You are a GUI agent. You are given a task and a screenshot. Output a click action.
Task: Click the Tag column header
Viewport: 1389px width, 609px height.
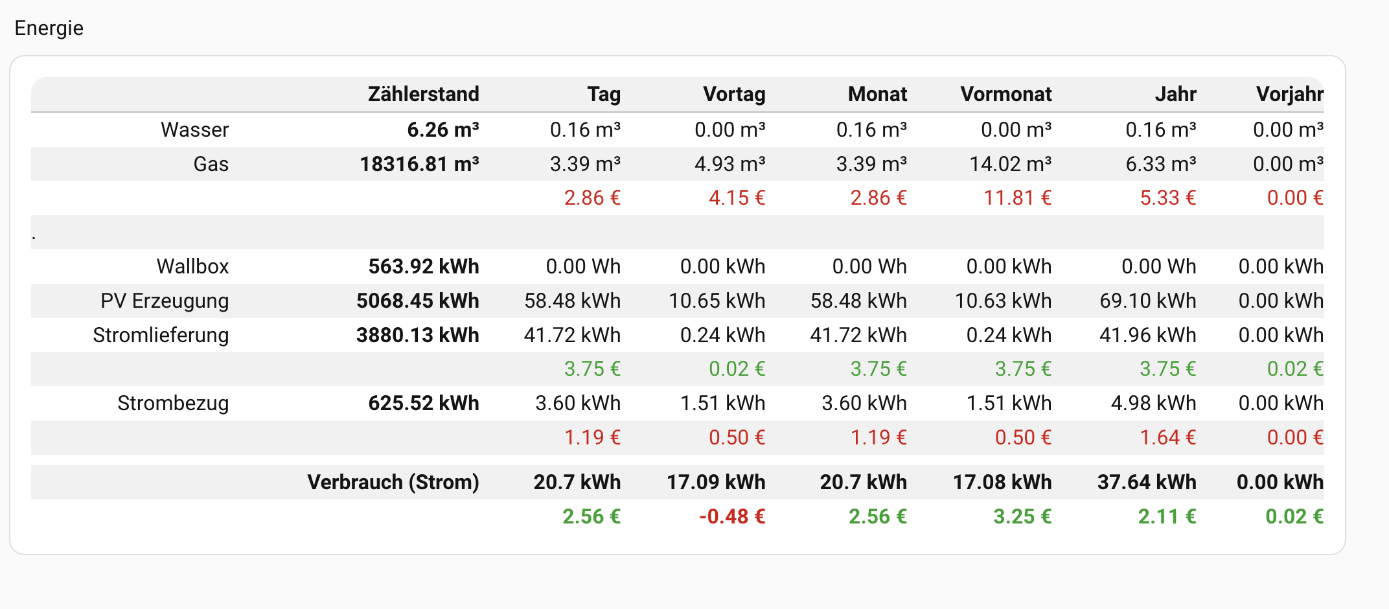(x=603, y=95)
